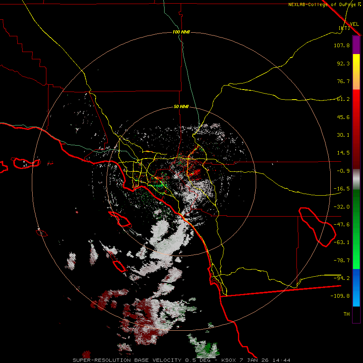Image resolution: width=363 pixels, height=363 pixels.
Task: Click the 14.5 velocity scale value
Action: click(x=343, y=153)
